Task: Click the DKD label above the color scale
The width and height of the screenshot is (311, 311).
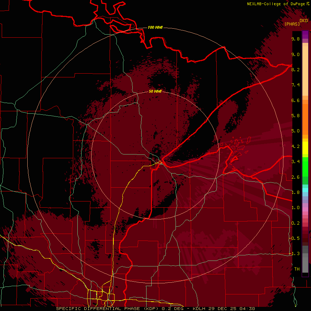Action: pos(304,21)
